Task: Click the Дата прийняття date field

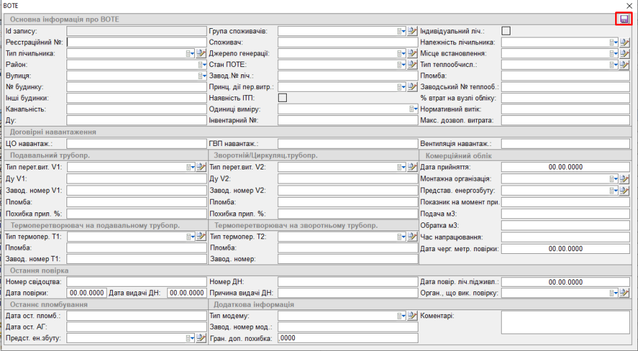Action: [x=565, y=167]
